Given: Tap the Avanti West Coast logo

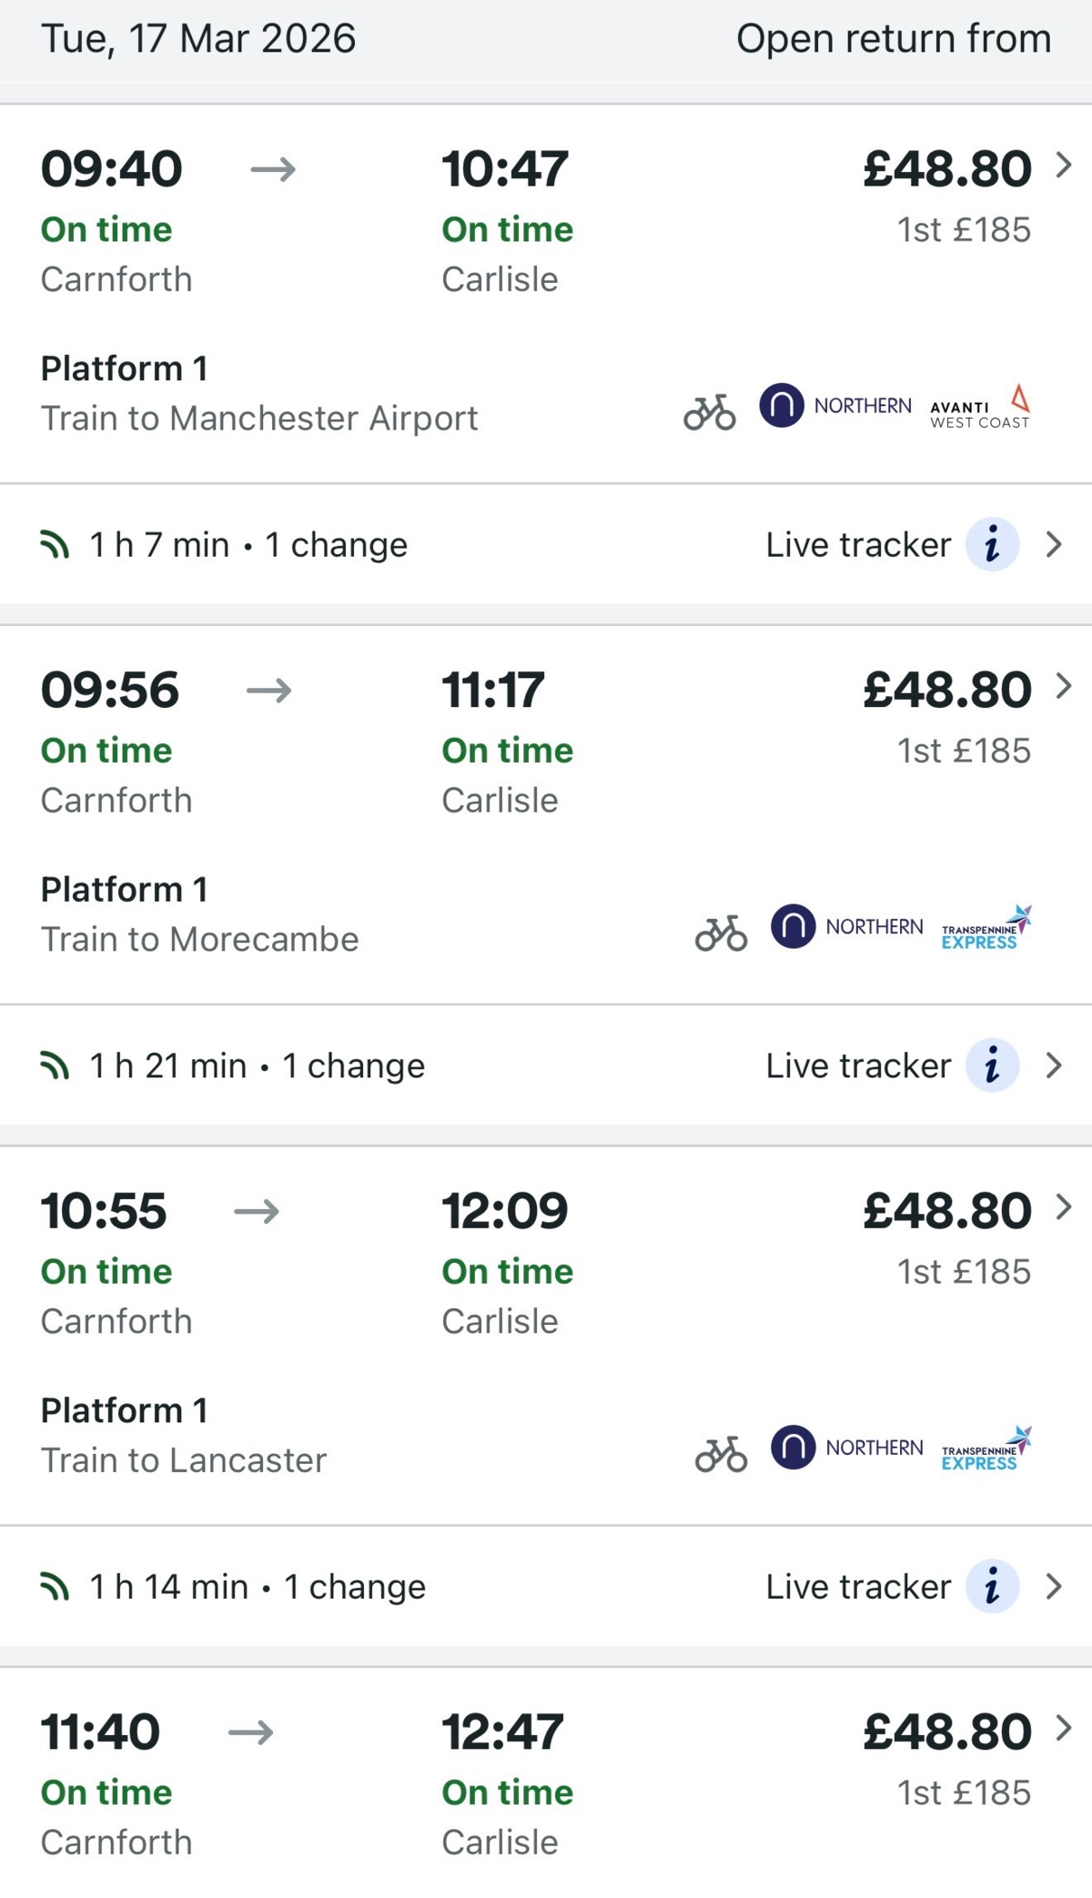Looking at the screenshot, I should pyautogui.click(x=980, y=408).
